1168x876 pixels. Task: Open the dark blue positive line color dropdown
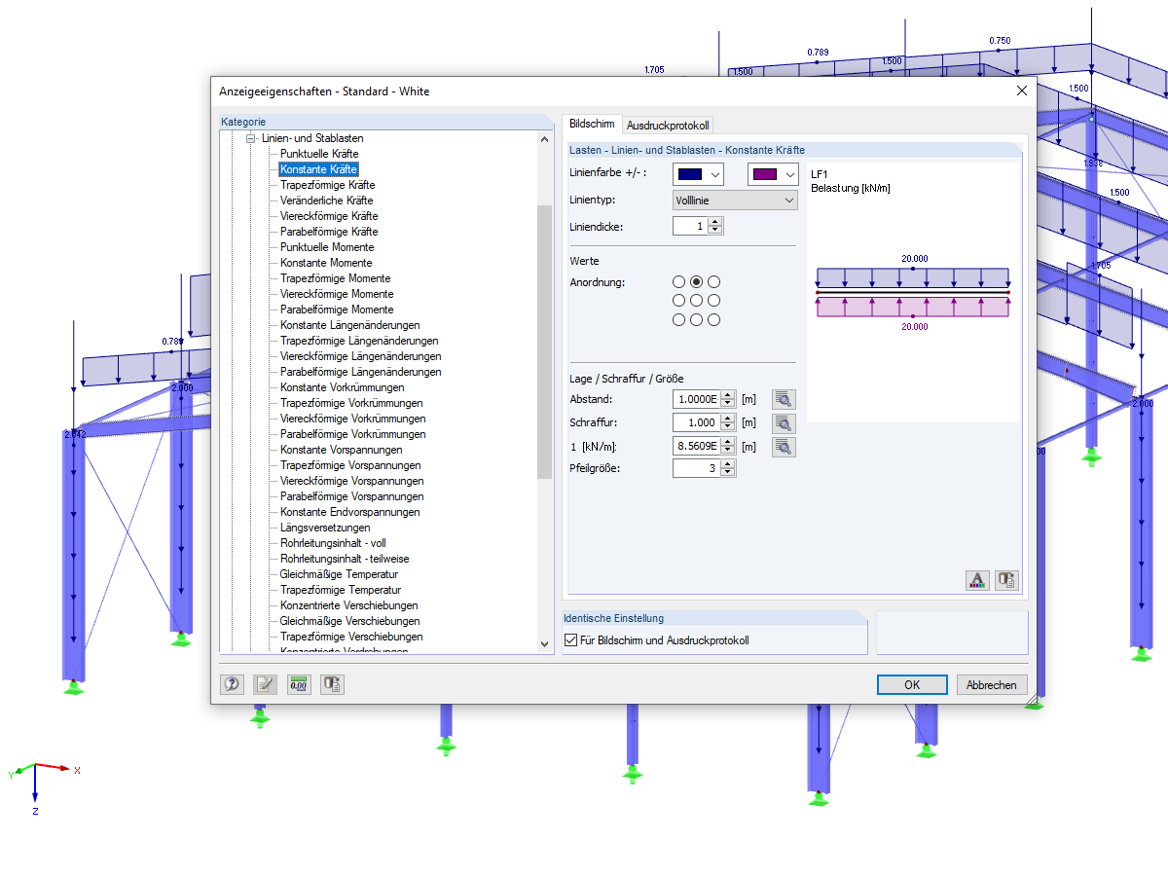coord(716,174)
